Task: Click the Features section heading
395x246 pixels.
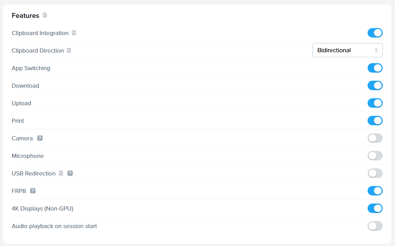Action: pos(25,16)
